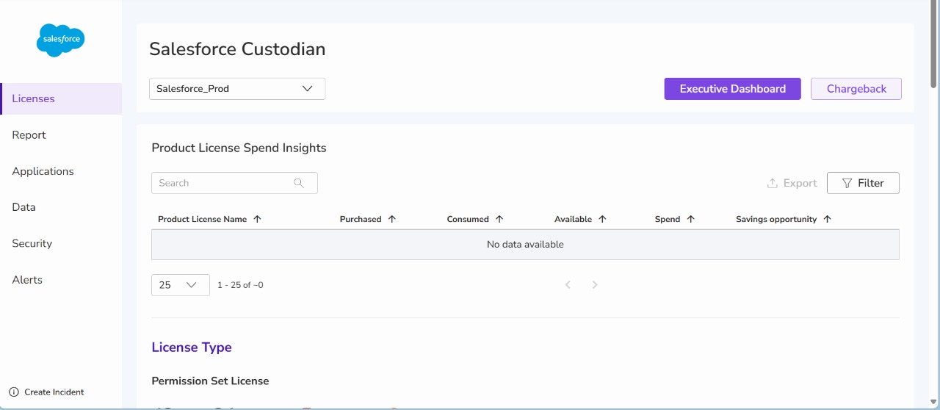
Task: Click the Spend column header
Action: [668, 219]
